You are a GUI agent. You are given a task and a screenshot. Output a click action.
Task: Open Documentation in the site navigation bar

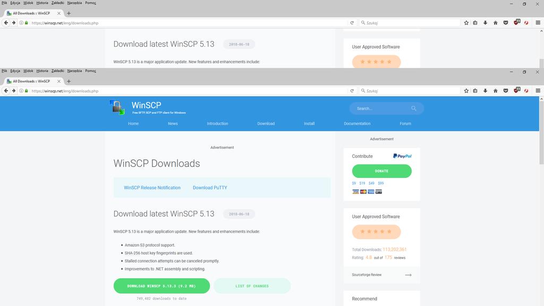[357, 123]
